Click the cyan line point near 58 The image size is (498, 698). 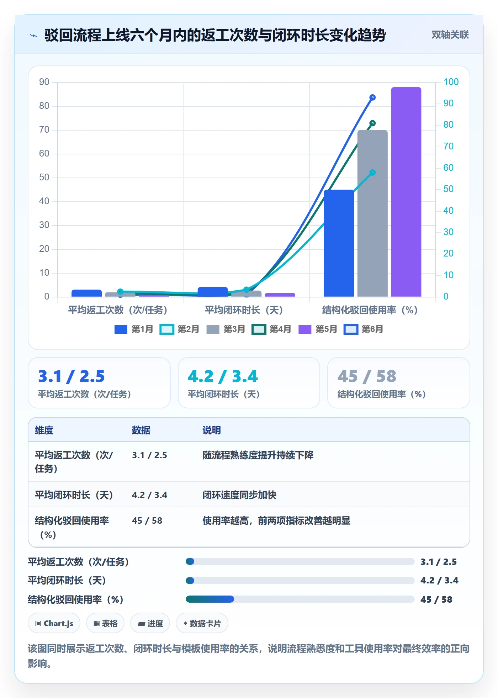pos(372,173)
